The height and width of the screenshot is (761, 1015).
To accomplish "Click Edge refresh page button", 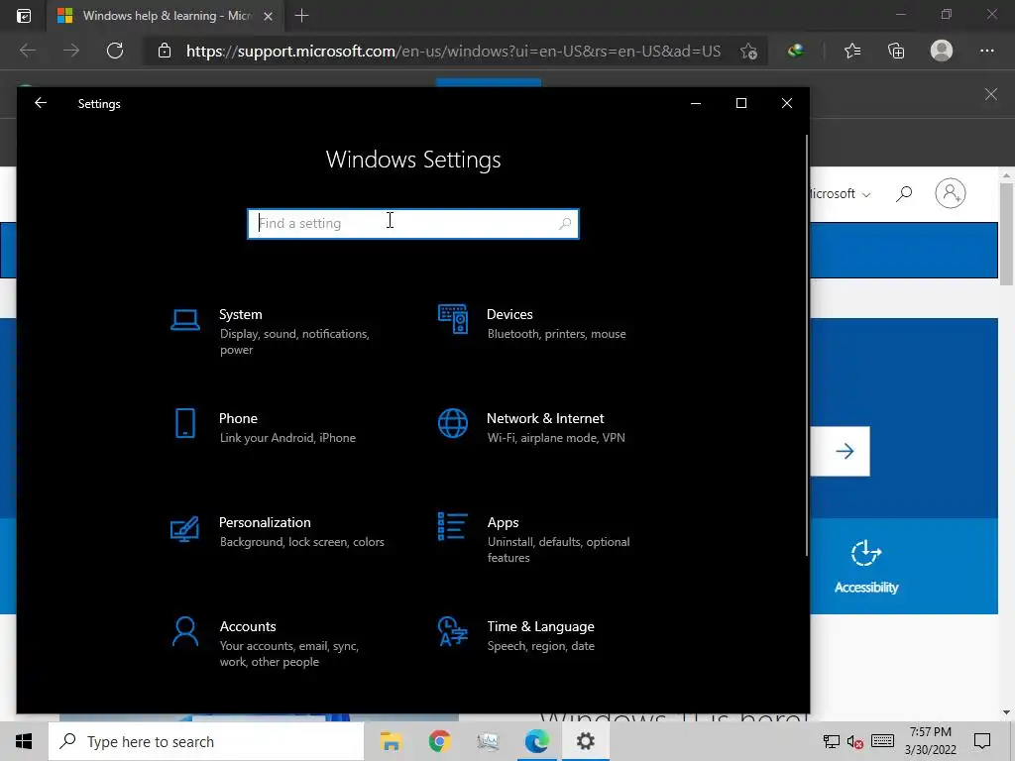I will [x=115, y=51].
